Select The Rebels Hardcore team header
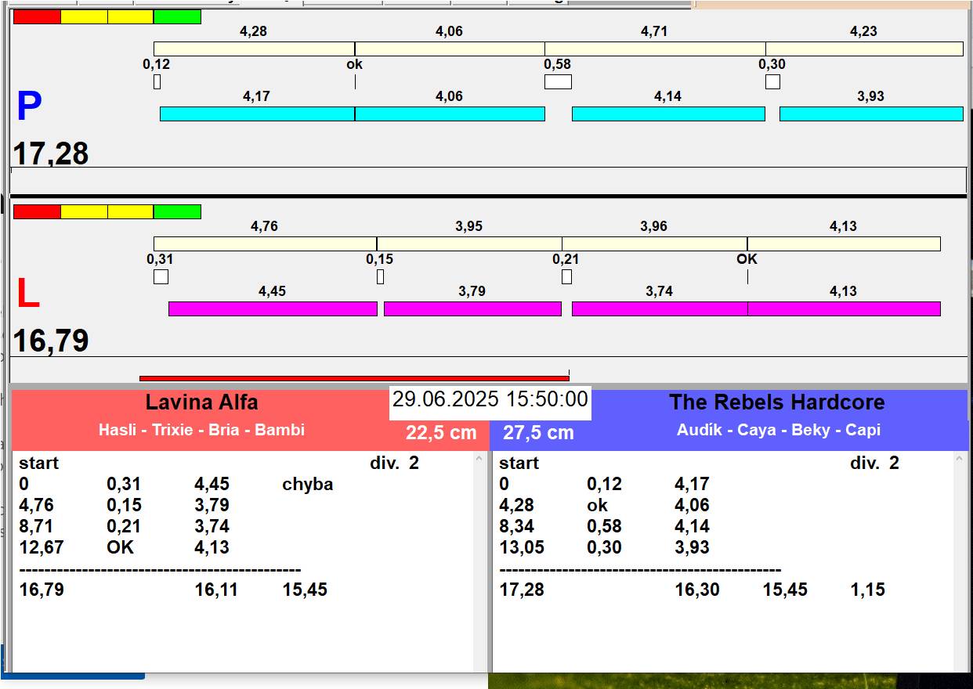 pyautogui.click(x=776, y=402)
